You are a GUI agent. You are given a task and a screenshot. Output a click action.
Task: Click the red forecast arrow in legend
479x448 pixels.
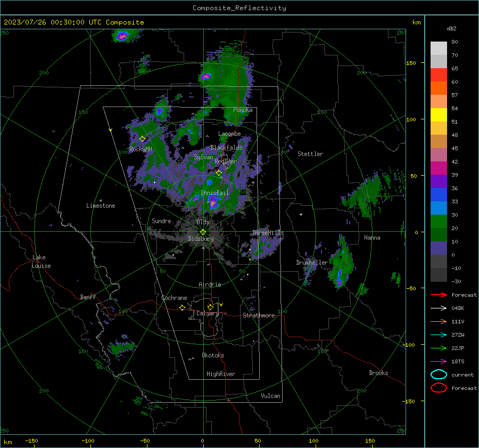pyautogui.click(x=439, y=295)
